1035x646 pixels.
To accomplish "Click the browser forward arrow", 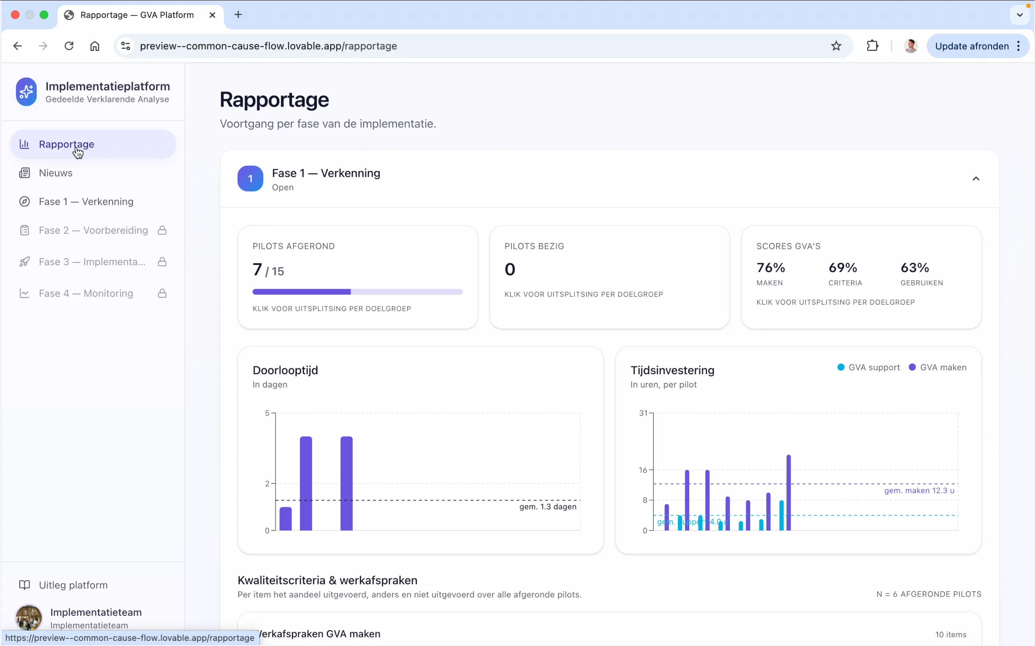I will point(43,46).
